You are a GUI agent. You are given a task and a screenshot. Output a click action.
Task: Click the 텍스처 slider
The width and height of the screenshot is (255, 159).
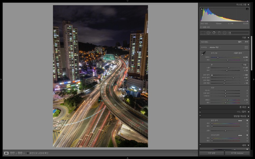tap(225, 91)
